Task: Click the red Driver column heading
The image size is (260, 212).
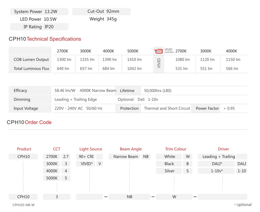Action: pos(223,149)
